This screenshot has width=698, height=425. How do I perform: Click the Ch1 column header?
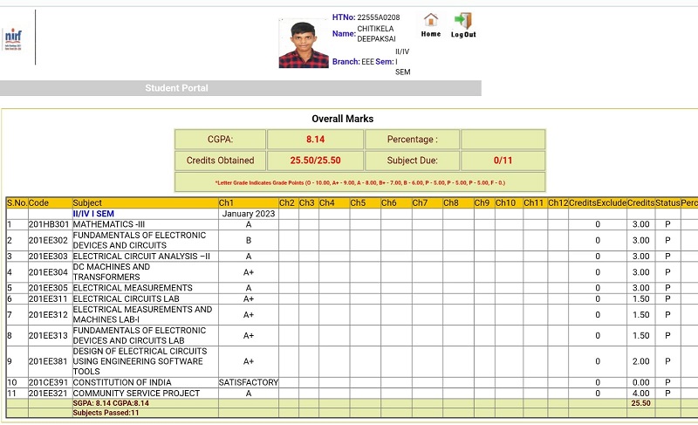pos(249,203)
